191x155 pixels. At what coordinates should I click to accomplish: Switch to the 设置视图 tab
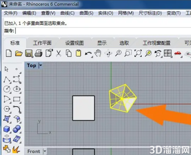point(75,43)
